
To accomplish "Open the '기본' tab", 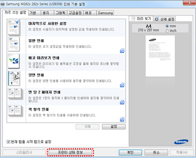I will coord(34,13).
